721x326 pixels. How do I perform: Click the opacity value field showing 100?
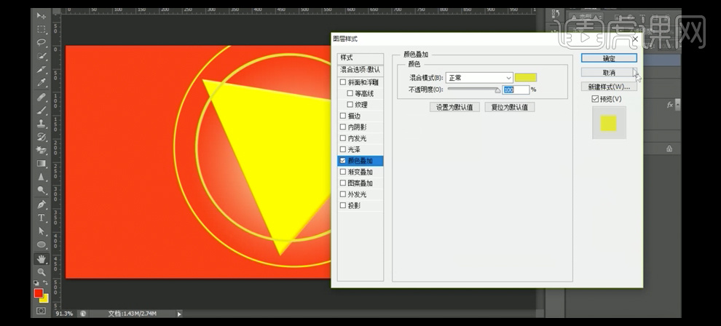coord(516,90)
